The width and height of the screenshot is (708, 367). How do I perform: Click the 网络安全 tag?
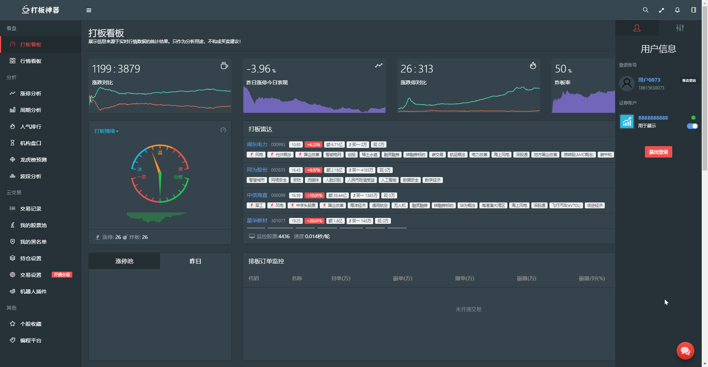pos(279,180)
